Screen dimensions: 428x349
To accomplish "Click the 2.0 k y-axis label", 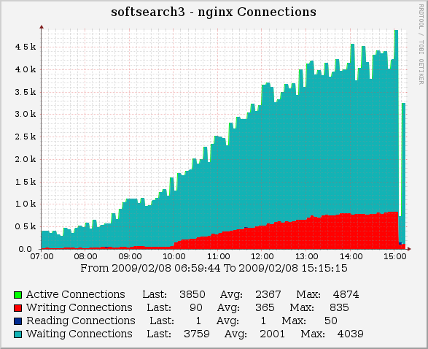I will 26,159.
